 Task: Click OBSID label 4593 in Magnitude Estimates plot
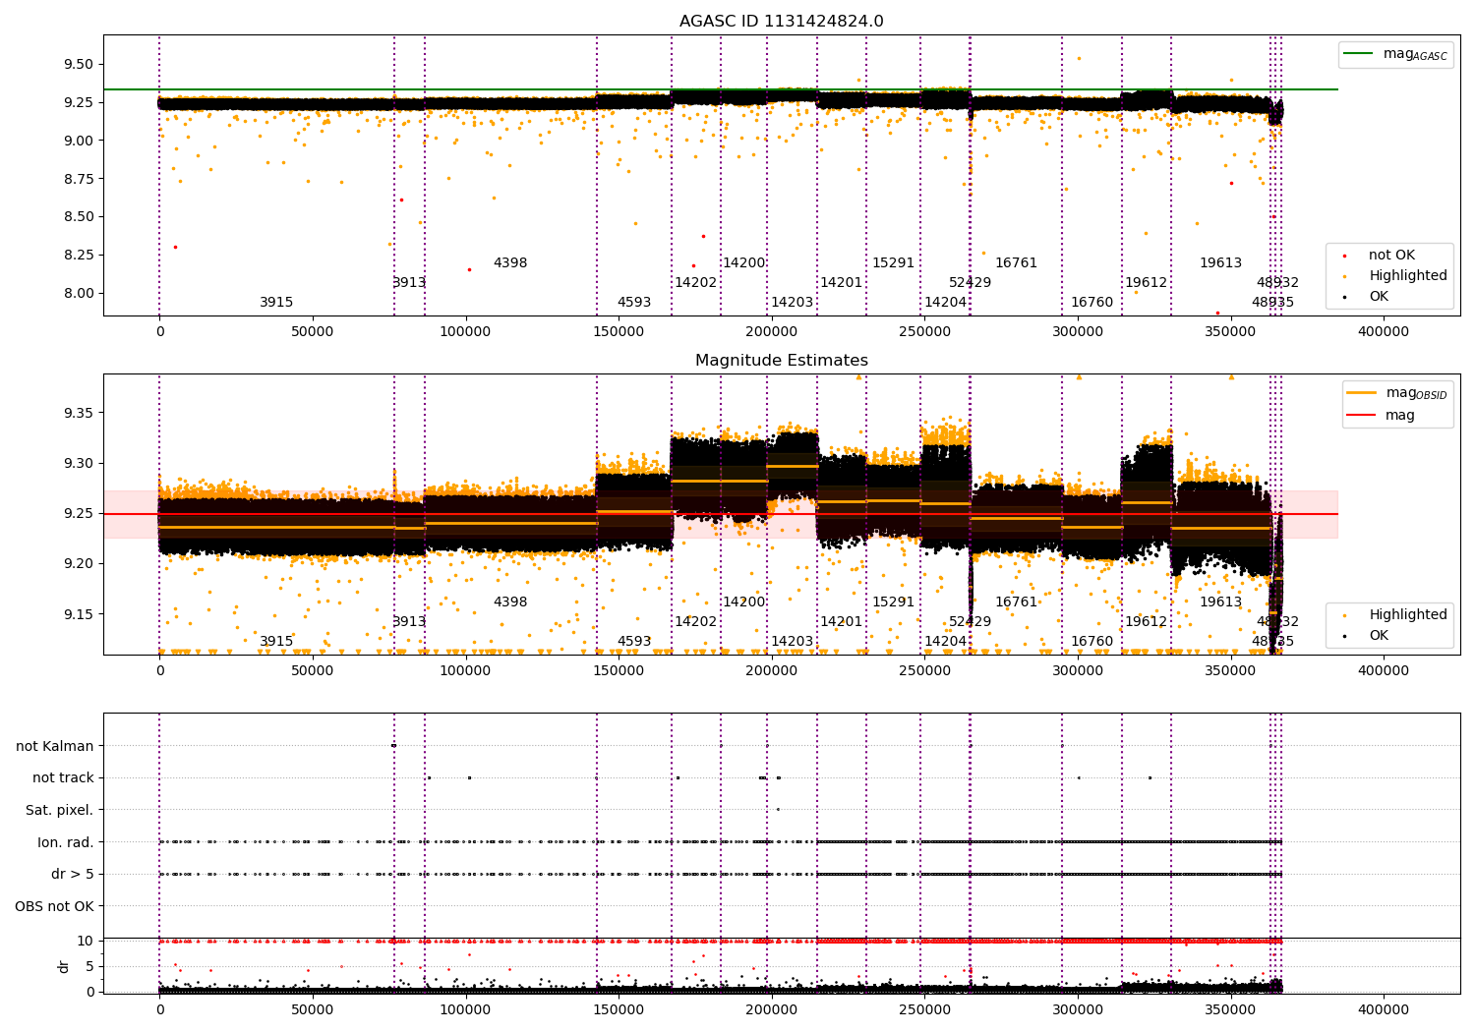coord(634,641)
